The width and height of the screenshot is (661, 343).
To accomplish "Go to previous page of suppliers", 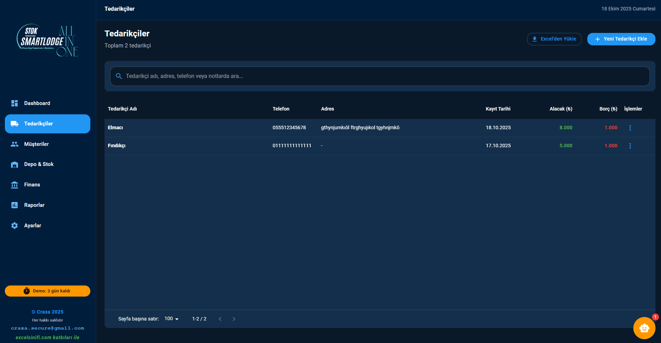I will tap(220, 319).
